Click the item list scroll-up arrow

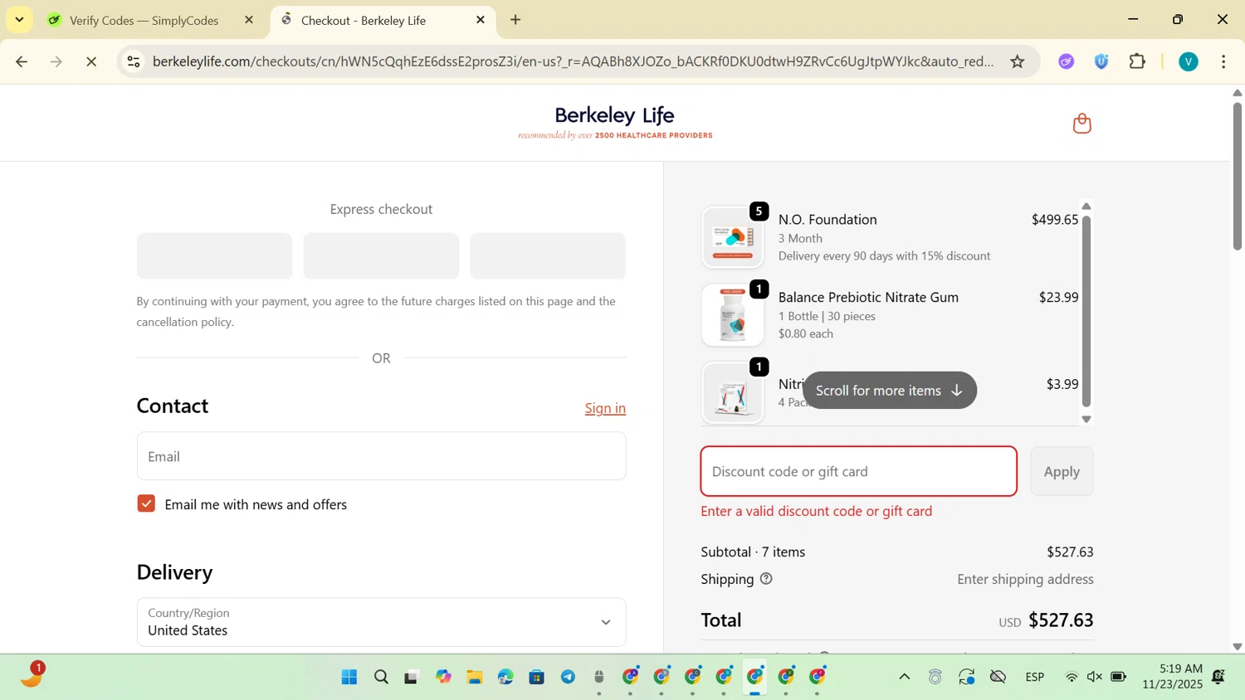pos(1086,207)
